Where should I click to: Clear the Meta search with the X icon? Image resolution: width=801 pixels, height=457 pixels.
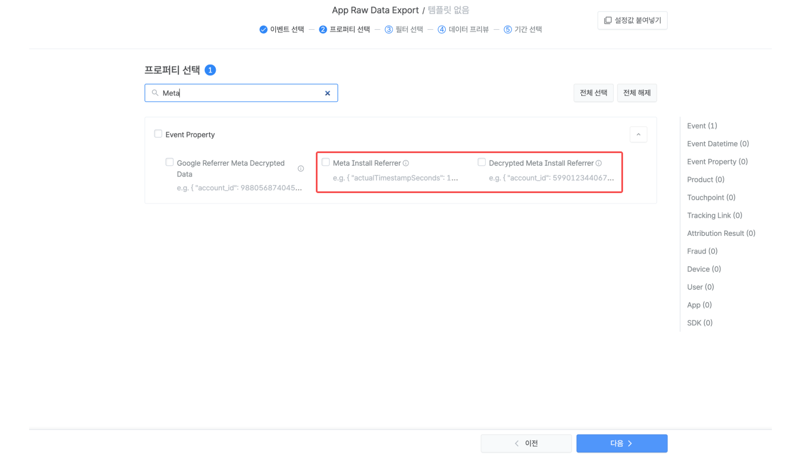(x=327, y=93)
